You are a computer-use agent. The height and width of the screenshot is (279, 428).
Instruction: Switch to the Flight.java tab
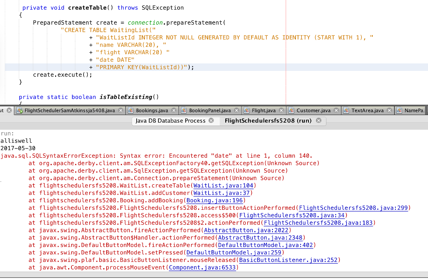pos(260,111)
